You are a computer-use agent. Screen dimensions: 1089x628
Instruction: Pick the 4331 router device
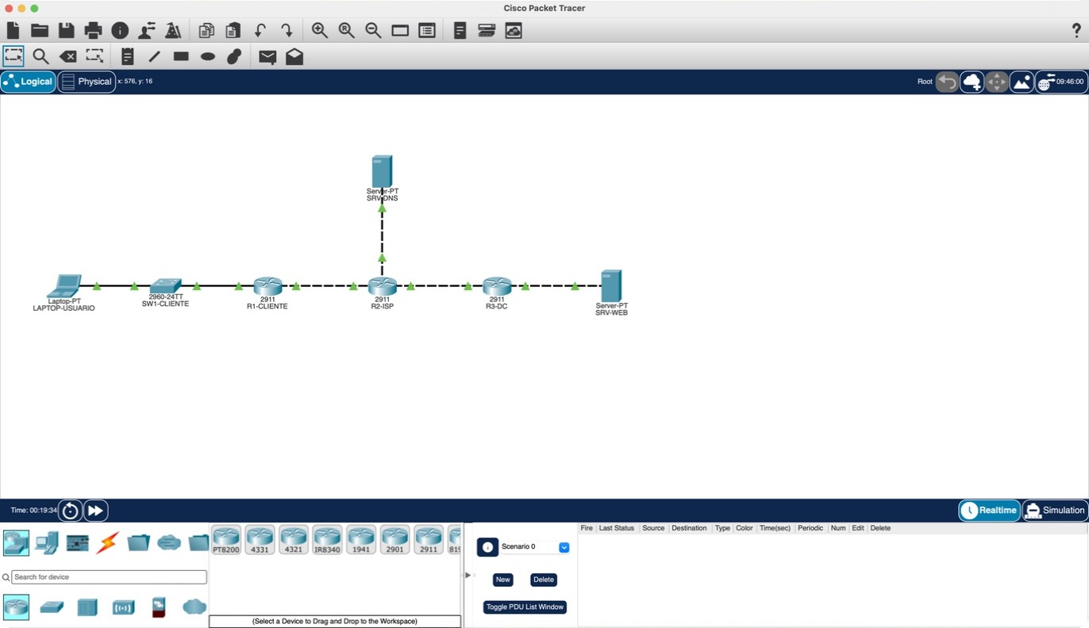point(260,540)
